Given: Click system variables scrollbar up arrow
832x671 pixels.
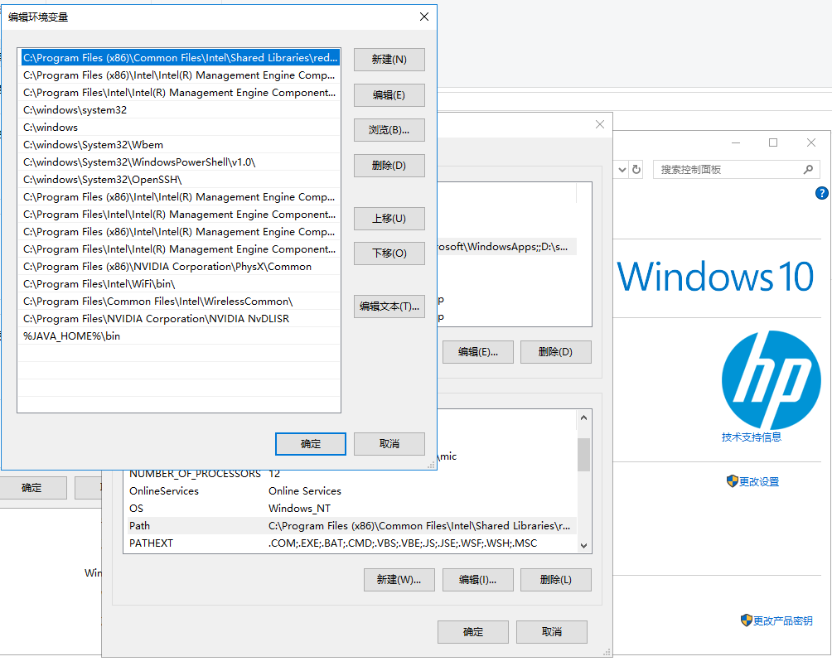Looking at the screenshot, I should tap(583, 418).
